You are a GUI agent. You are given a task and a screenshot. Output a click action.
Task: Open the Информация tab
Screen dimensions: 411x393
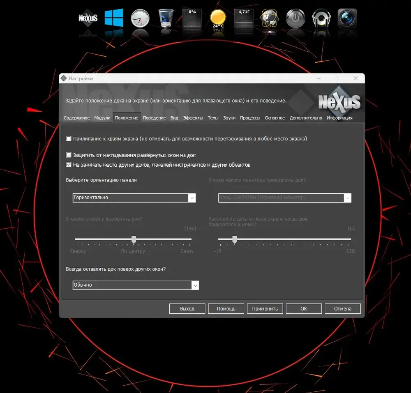[339, 118]
